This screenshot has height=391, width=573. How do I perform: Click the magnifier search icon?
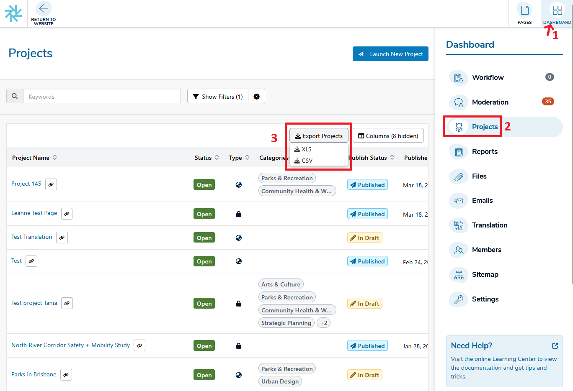point(15,96)
